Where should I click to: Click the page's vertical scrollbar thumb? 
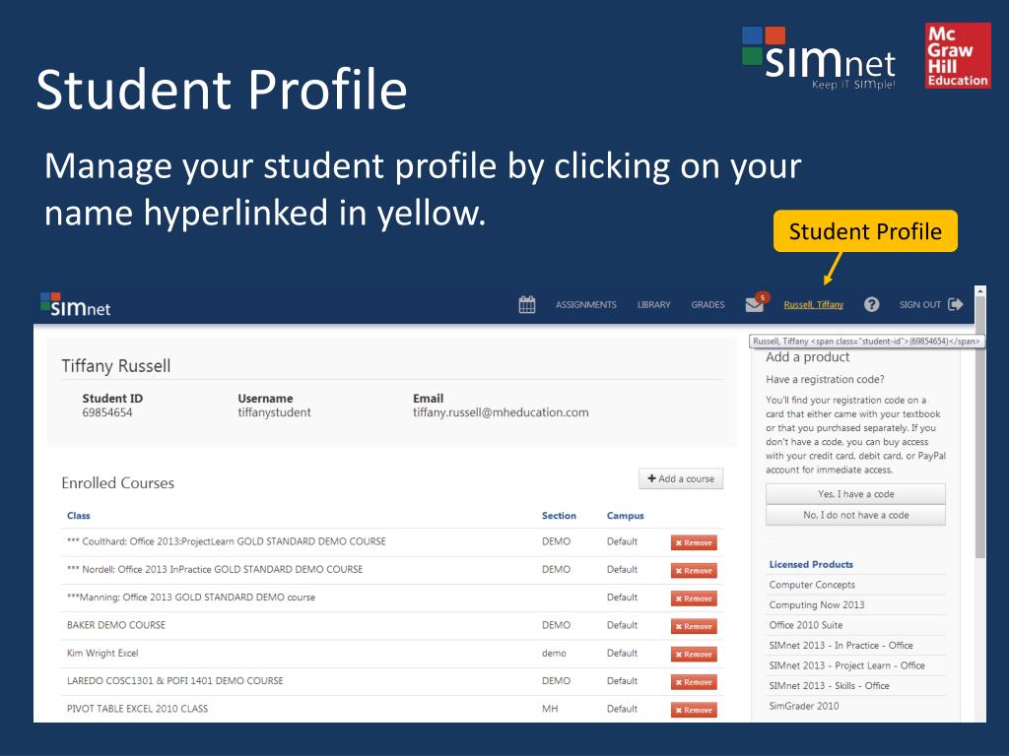pyautogui.click(x=980, y=427)
